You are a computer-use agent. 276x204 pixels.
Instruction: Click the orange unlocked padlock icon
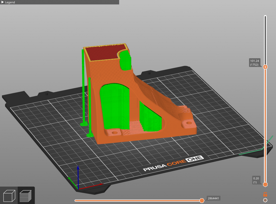[265, 194]
